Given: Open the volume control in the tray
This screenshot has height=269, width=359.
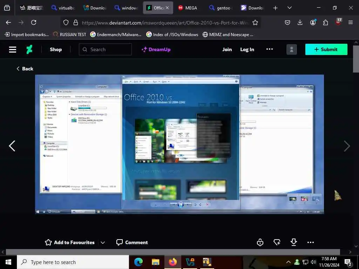Looking at the screenshot, I should (313, 262).
